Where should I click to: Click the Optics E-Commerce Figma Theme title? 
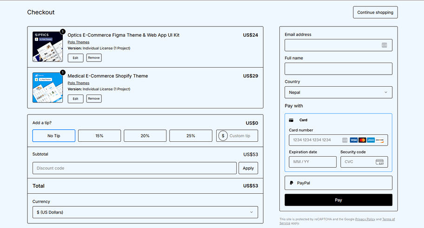123,35
